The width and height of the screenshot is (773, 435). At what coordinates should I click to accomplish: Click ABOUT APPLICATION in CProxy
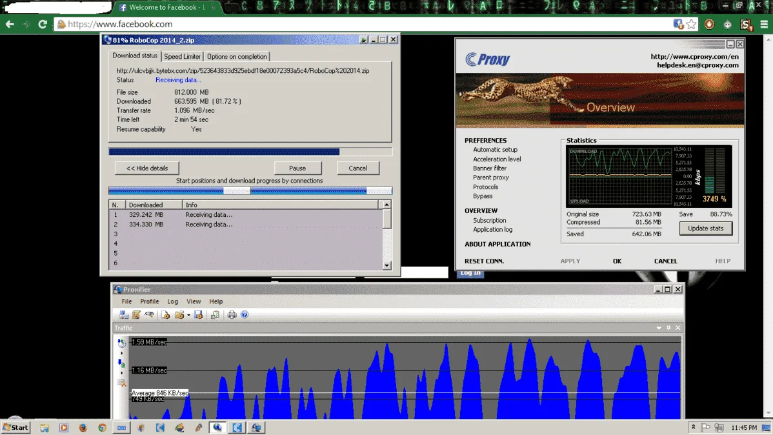(x=497, y=244)
